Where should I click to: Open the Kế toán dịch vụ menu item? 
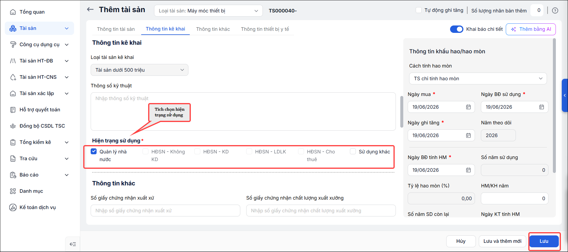pos(39,207)
